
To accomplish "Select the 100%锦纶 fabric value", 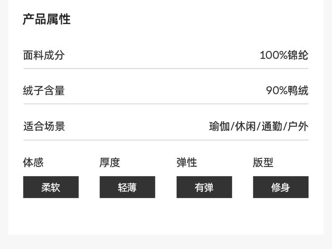I will [x=284, y=55].
